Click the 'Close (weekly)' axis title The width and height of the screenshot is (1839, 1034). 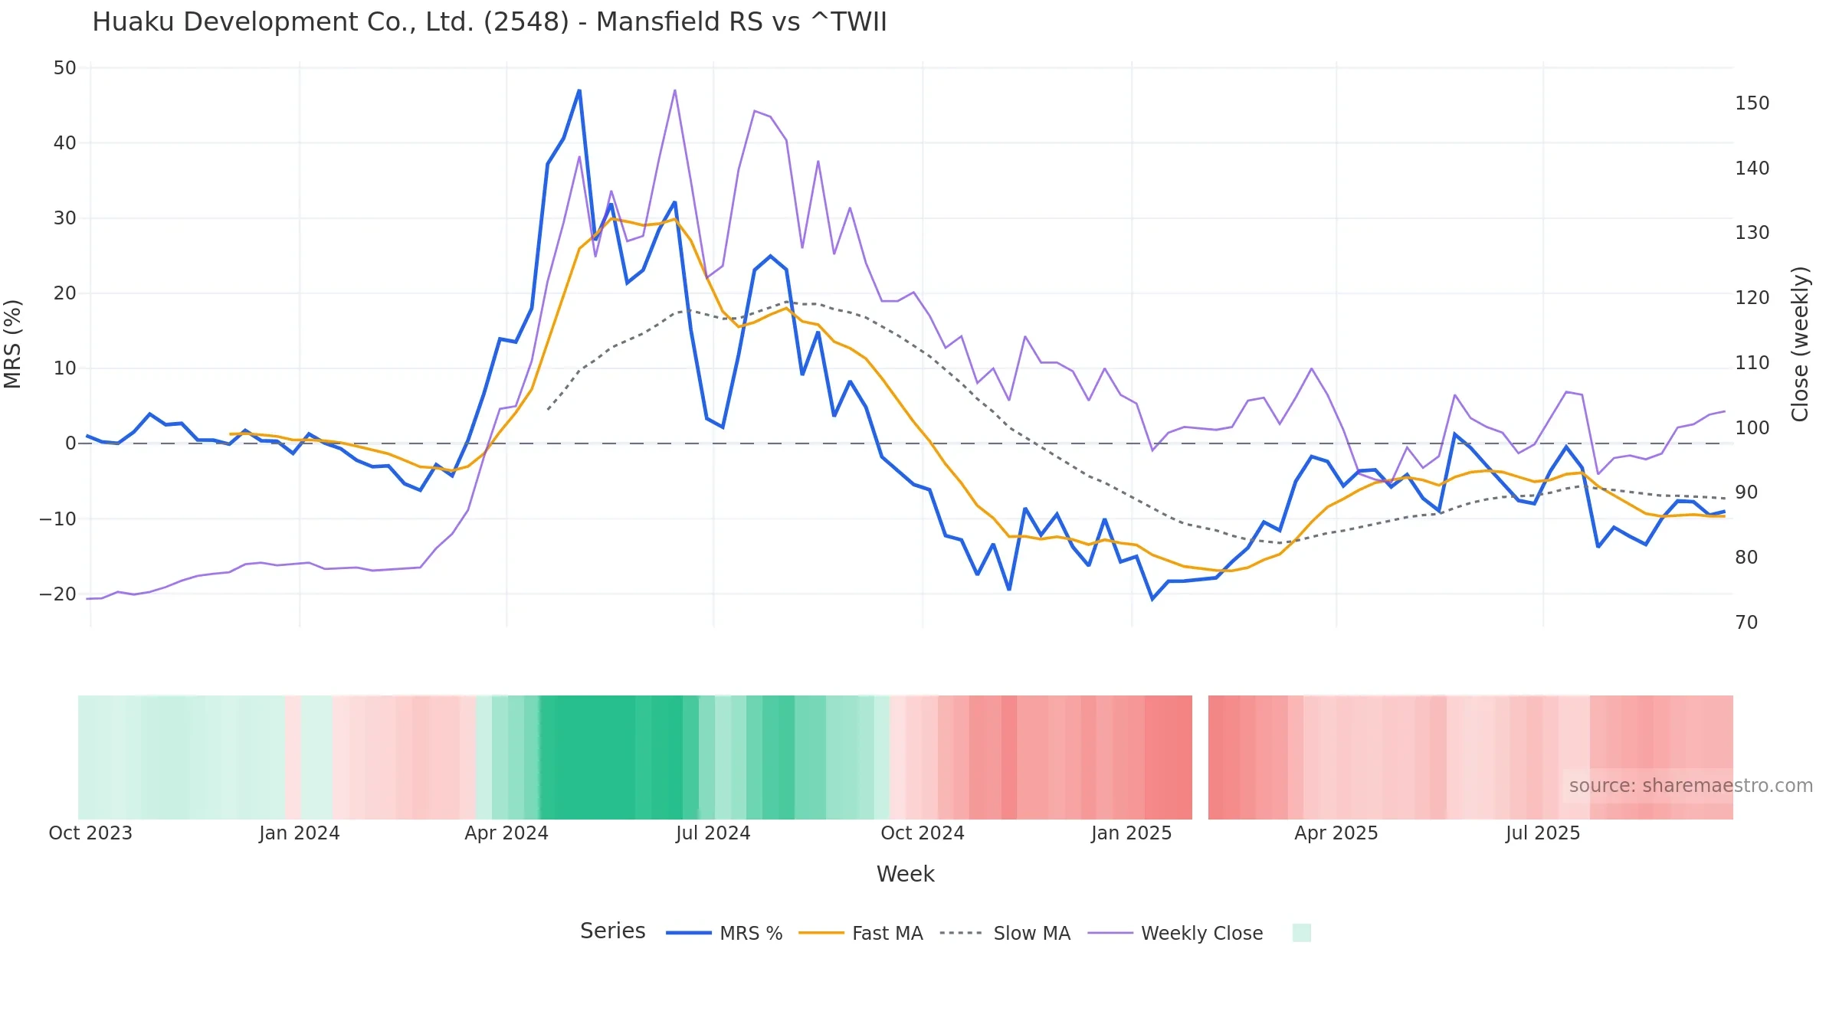(1800, 344)
